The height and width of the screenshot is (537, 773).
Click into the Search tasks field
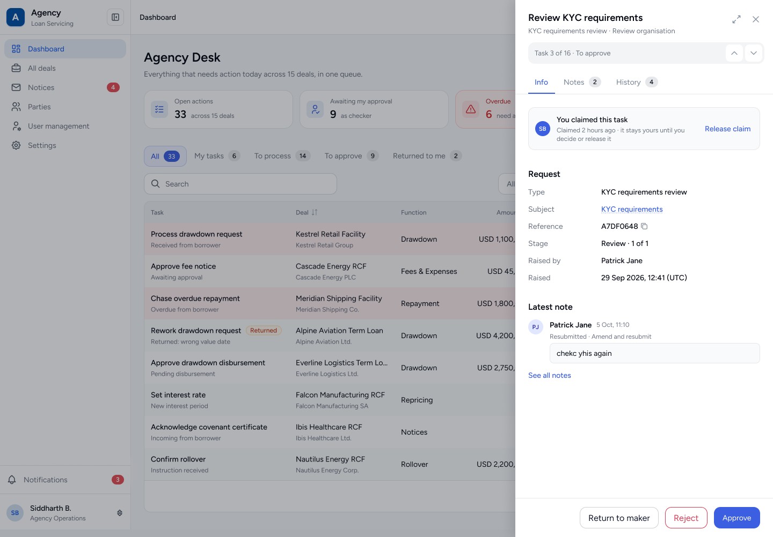[x=240, y=184]
